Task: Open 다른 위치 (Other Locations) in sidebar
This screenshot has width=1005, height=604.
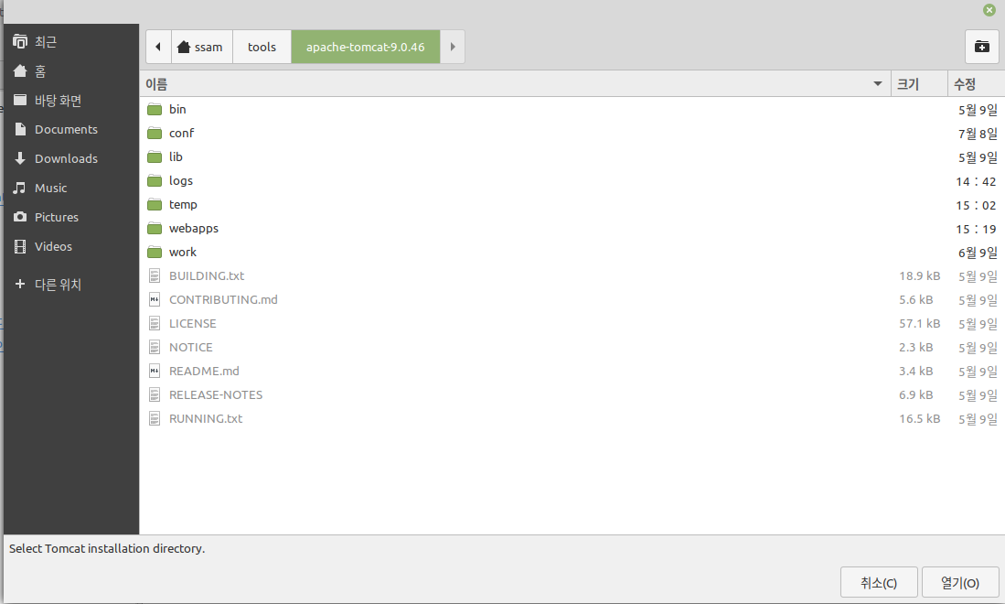Action: (x=71, y=284)
